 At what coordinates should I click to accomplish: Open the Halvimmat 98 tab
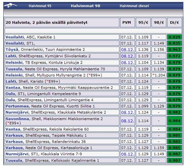[x=85, y=6]
